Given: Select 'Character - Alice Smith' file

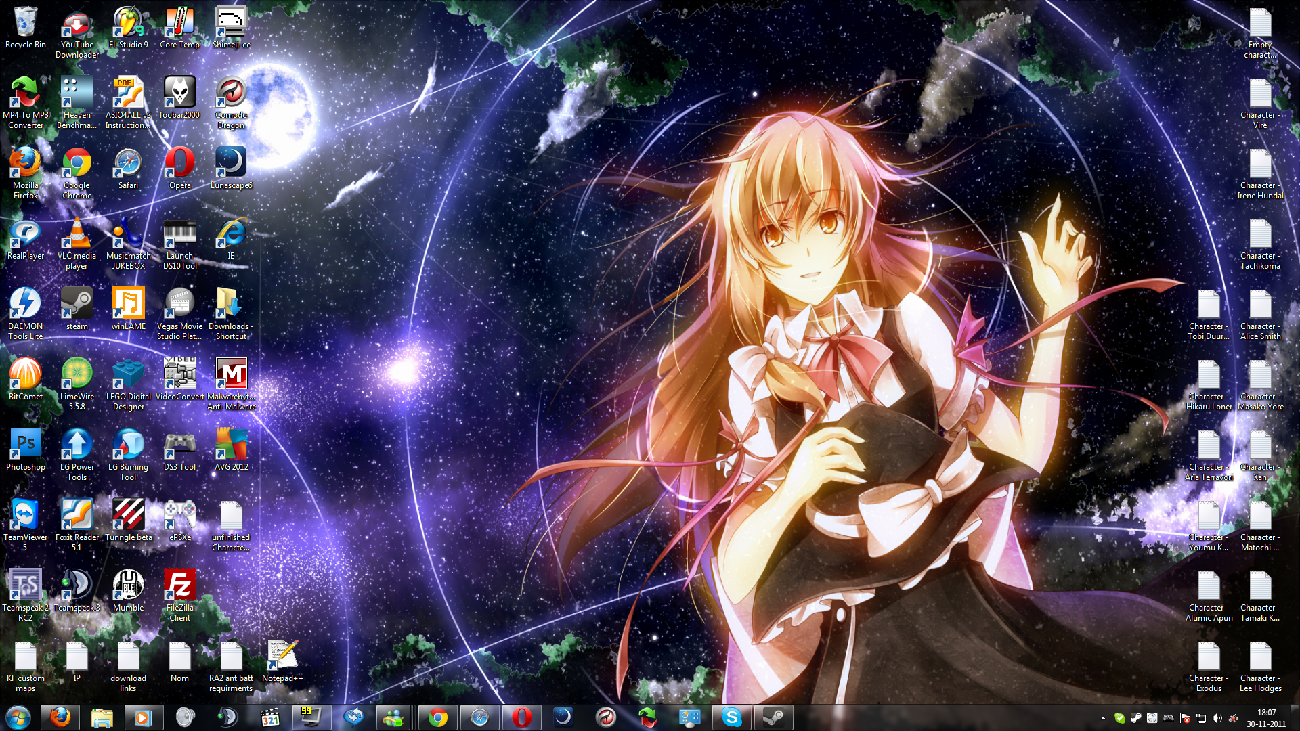Looking at the screenshot, I should [x=1261, y=313].
